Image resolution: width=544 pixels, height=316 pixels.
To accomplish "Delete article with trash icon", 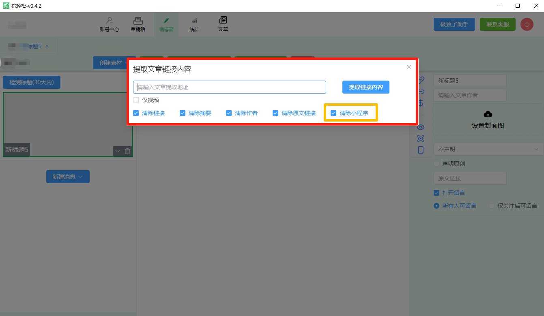I will pos(127,151).
